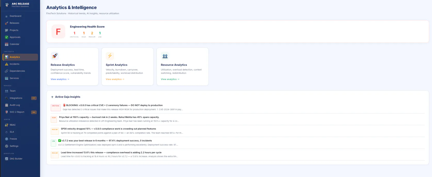Open the DAG Builder workflow entry
This screenshot has height=177, width=432.
pos(20,159)
